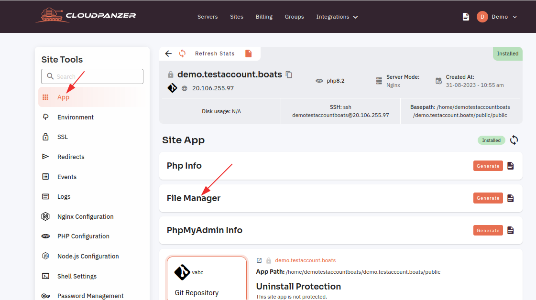The image size is (536, 300).
Task: Click the App grid icon in sidebar
Action: [x=45, y=97]
